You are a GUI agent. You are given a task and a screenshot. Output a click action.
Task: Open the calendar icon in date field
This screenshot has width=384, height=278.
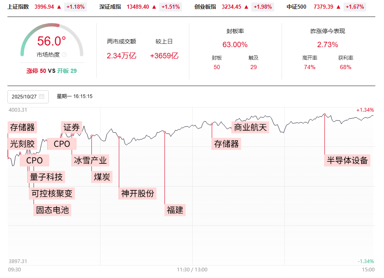[41, 97]
